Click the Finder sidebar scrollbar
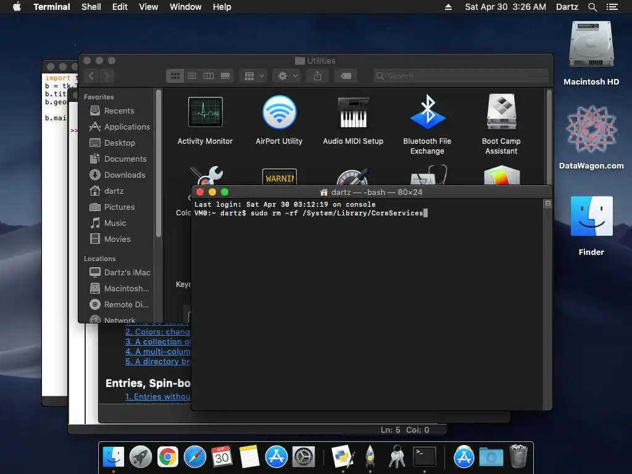Viewport: 632px width, 474px height. tap(159, 163)
